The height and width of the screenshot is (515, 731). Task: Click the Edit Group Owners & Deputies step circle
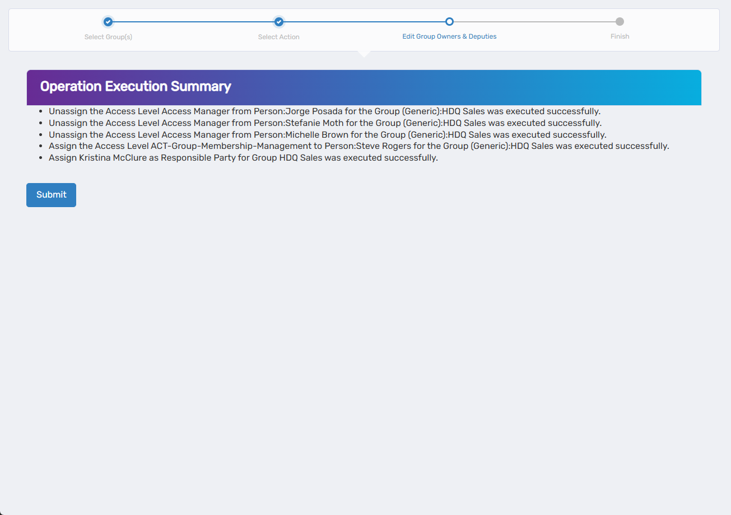pos(449,22)
